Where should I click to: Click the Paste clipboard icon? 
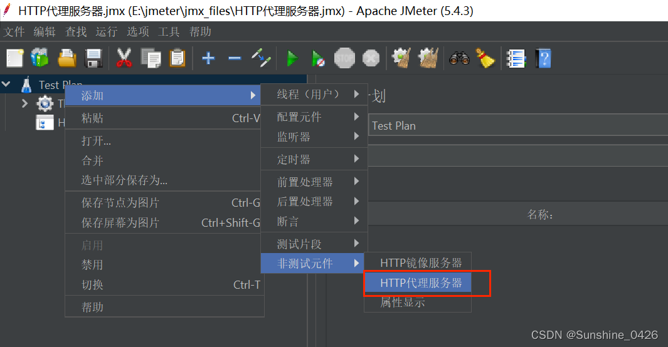coord(178,58)
